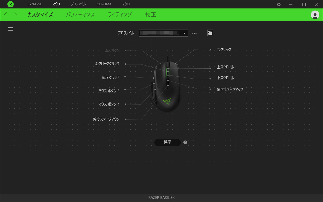Click the green Razer logo icon
Image resolution: width=323 pixels, height=202 pixels.
coord(11,4)
